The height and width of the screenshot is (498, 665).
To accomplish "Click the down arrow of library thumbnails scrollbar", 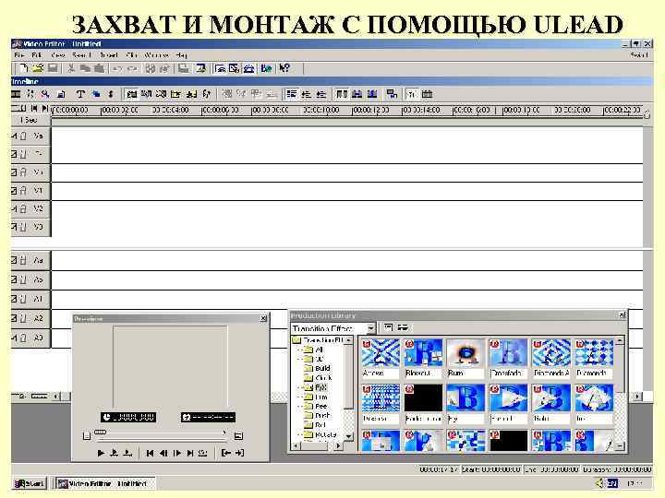I will tap(620, 446).
